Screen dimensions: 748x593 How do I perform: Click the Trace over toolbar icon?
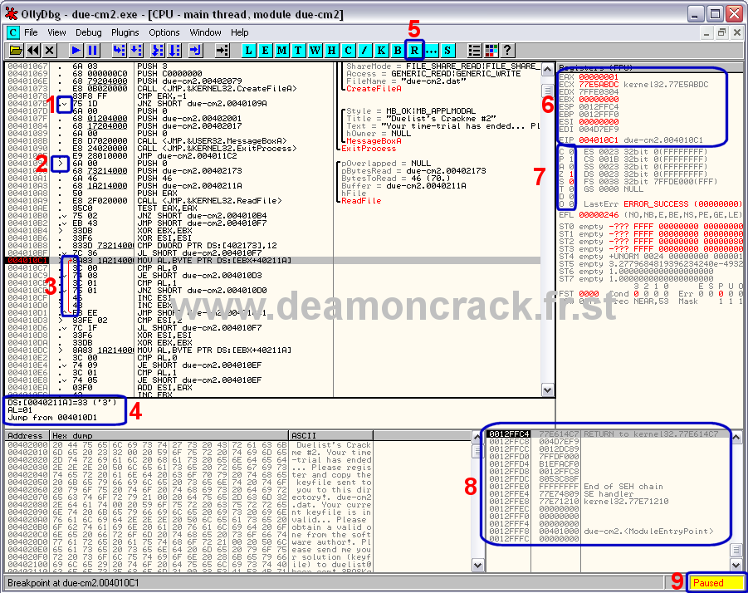coord(174,50)
